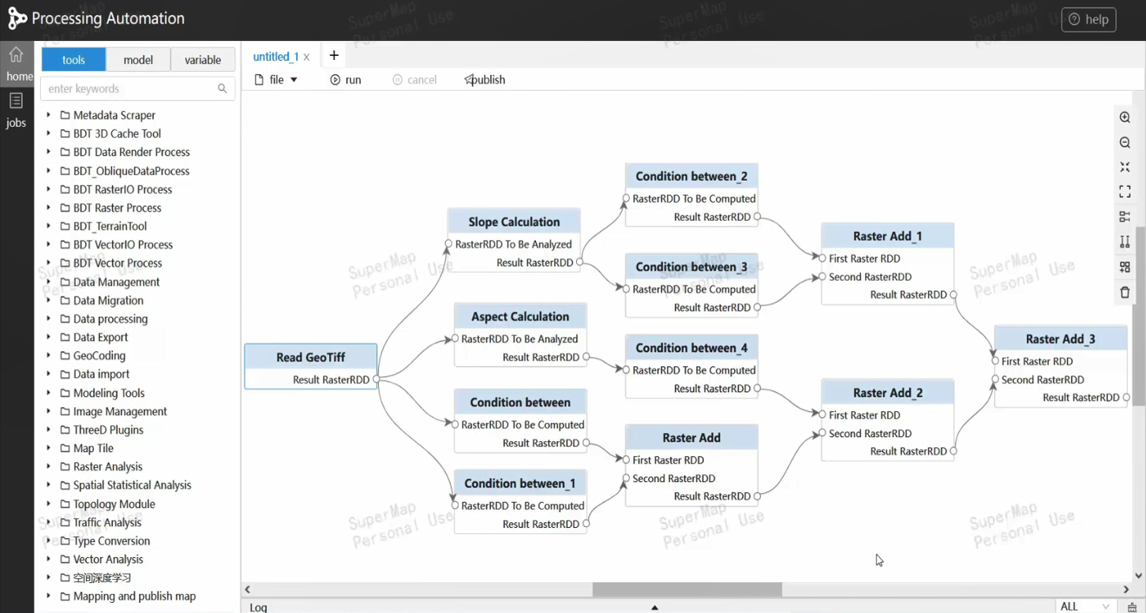Image resolution: width=1146 pixels, height=613 pixels.
Task: Apply the vertical layout icon
Action: click(x=1125, y=242)
